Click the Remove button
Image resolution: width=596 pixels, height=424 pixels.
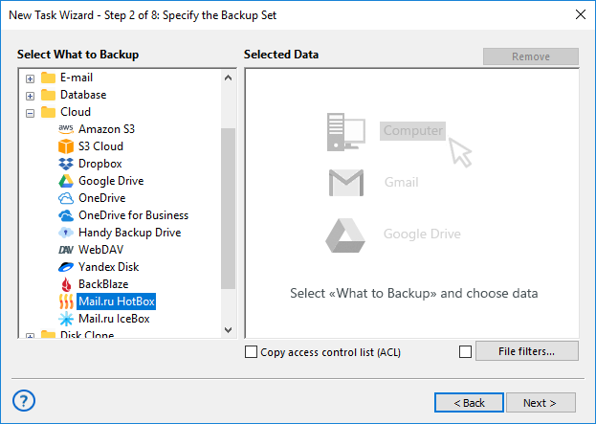pyautogui.click(x=531, y=56)
